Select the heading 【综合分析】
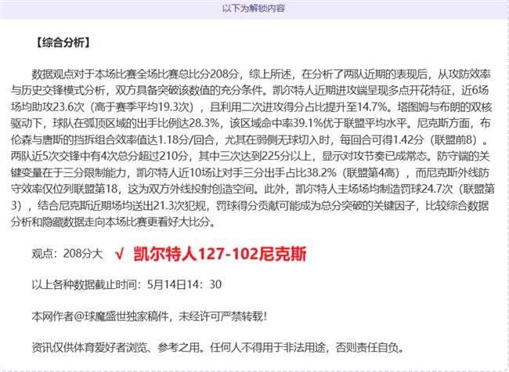509x372 pixels. [63, 42]
